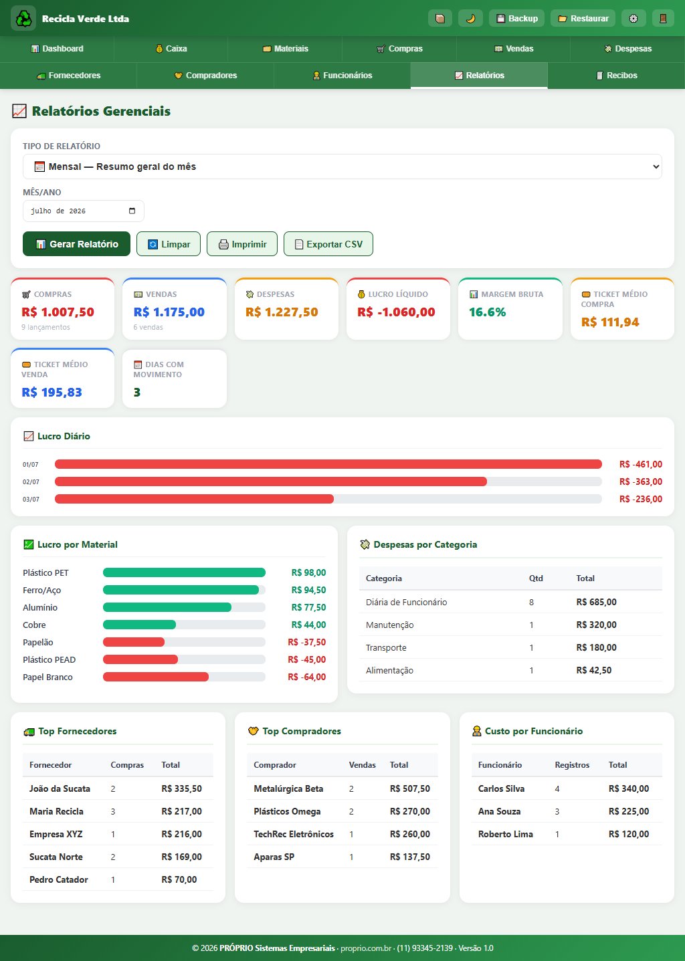
Task: Click the recycle logo icon
Action: click(x=23, y=19)
